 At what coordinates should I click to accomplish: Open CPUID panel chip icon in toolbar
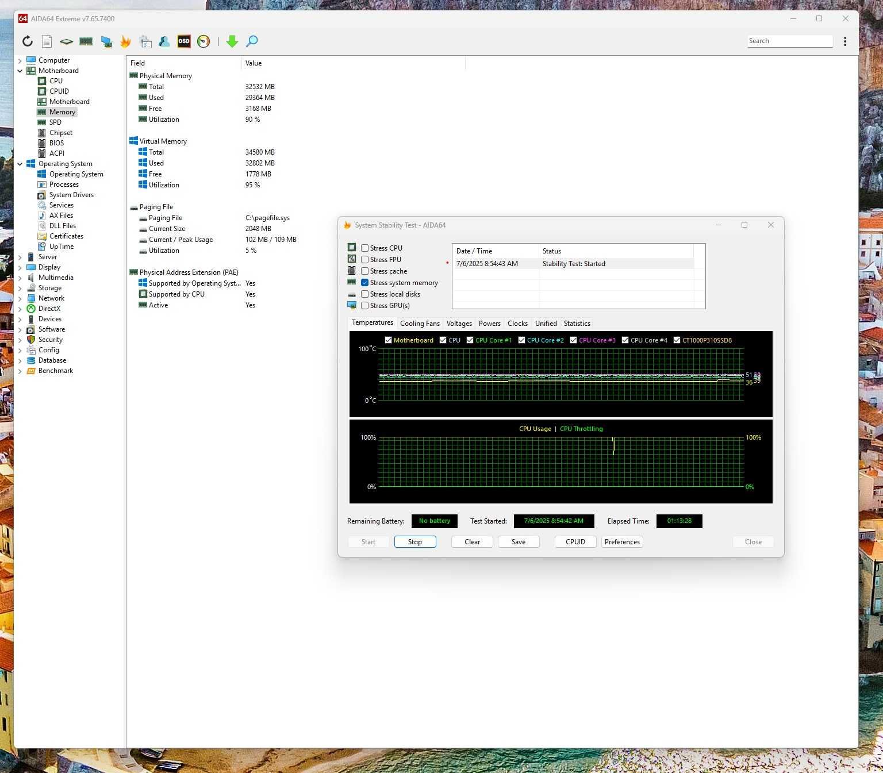[x=66, y=41]
